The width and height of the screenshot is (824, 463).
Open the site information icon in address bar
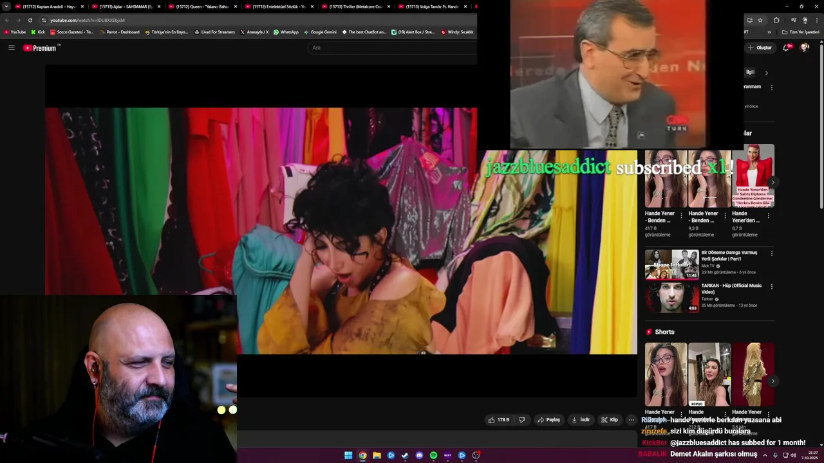(44, 20)
